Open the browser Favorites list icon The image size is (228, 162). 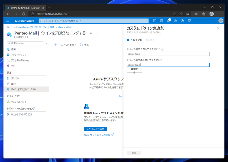196,14
